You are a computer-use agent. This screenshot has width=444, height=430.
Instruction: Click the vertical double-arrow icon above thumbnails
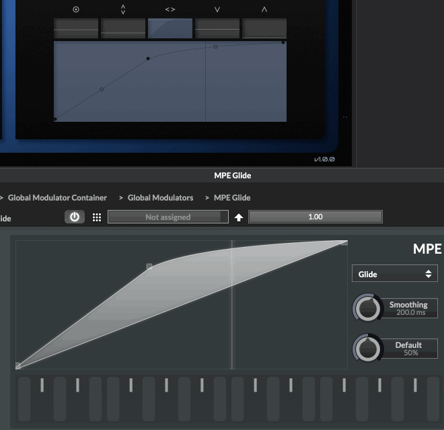[x=123, y=9]
